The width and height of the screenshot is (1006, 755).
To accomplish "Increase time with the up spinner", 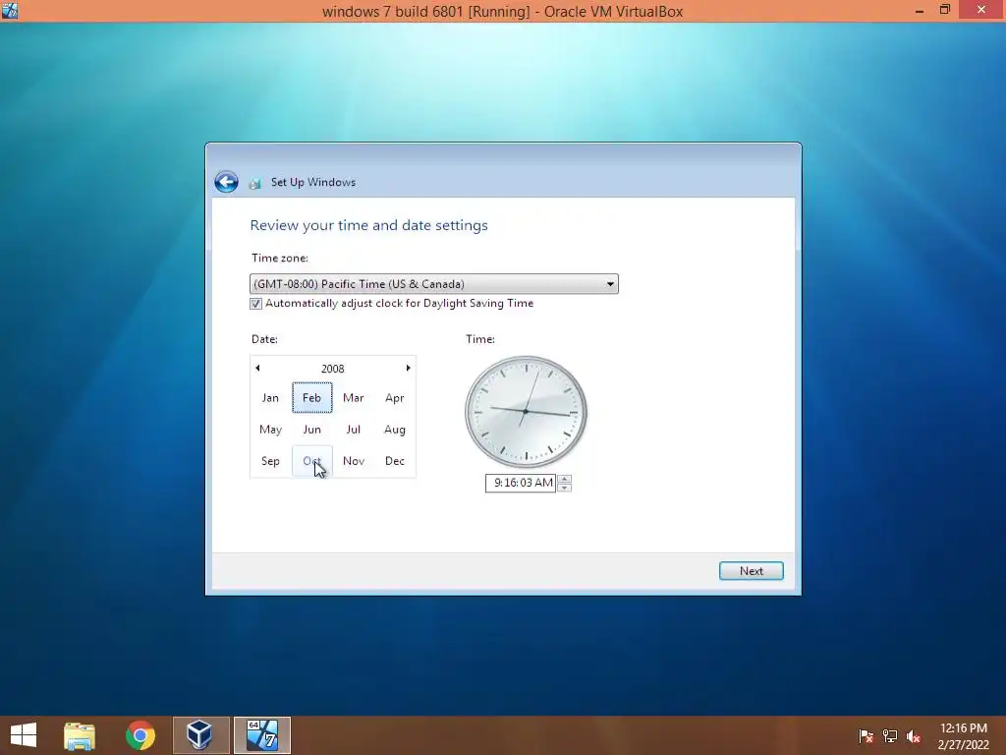I will 565,479.
